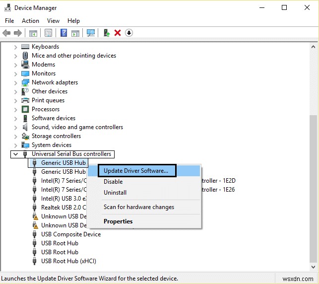Image resolution: width=319 pixels, height=284 pixels.
Task: Choose Update Driver Software from context menu
Action: coord(144,171)
